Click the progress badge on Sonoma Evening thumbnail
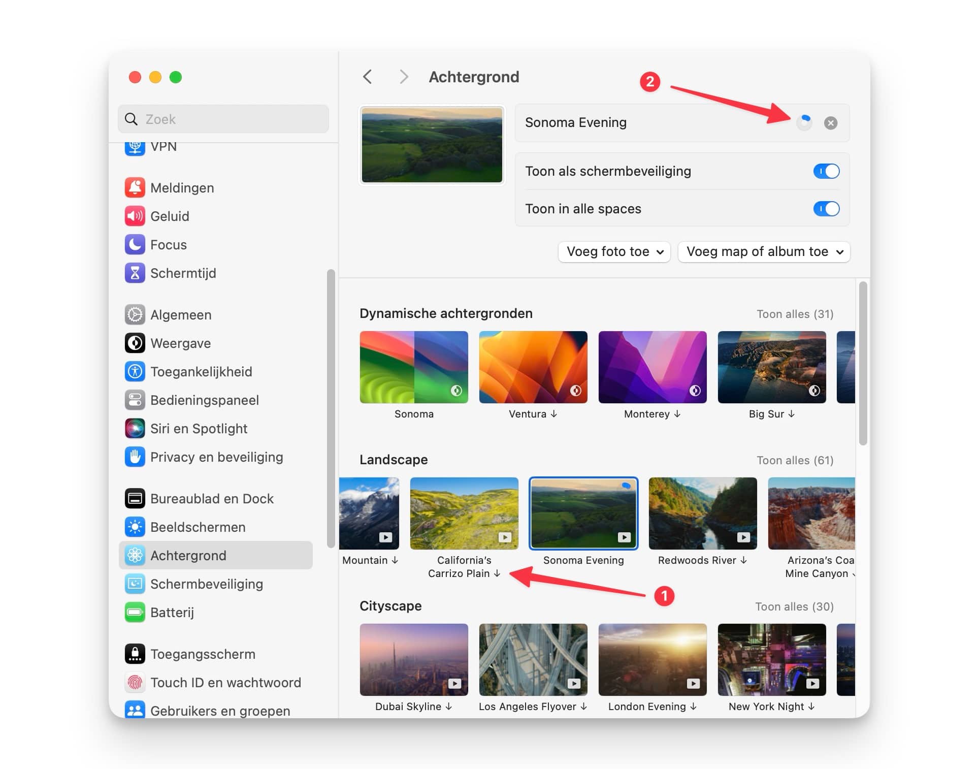The image size is (979, 769). click(x=627, y=487)
